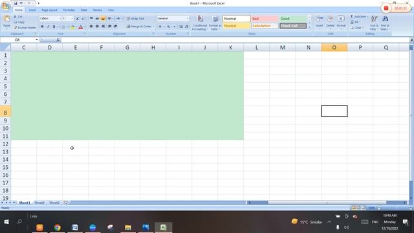414x233 pixels.
Task: Apply the Fill Color bucket
Action: coord(72,27)
